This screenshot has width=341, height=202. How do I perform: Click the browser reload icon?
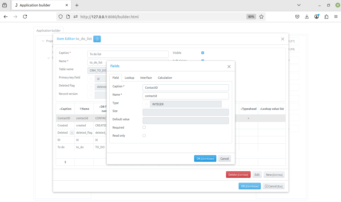25,17
